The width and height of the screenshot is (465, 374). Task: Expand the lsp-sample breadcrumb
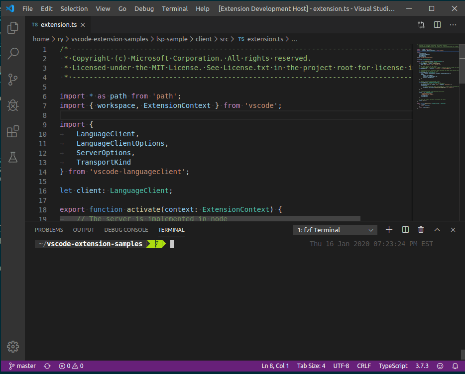(x=172, y=39)
